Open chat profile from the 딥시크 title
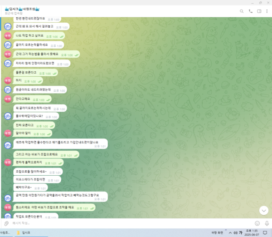The height and width of the screenshot is (237, 272). point(22,9)
